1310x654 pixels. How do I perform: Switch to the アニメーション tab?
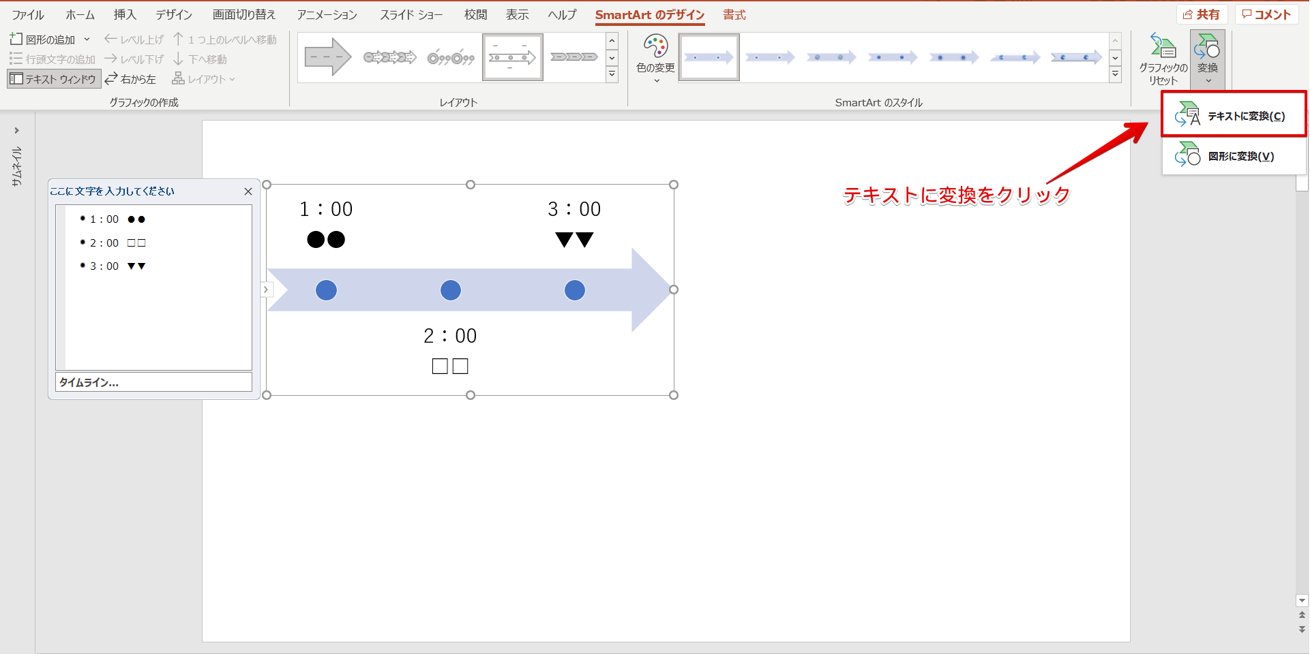pyautogui.click(x=327, y=14)
